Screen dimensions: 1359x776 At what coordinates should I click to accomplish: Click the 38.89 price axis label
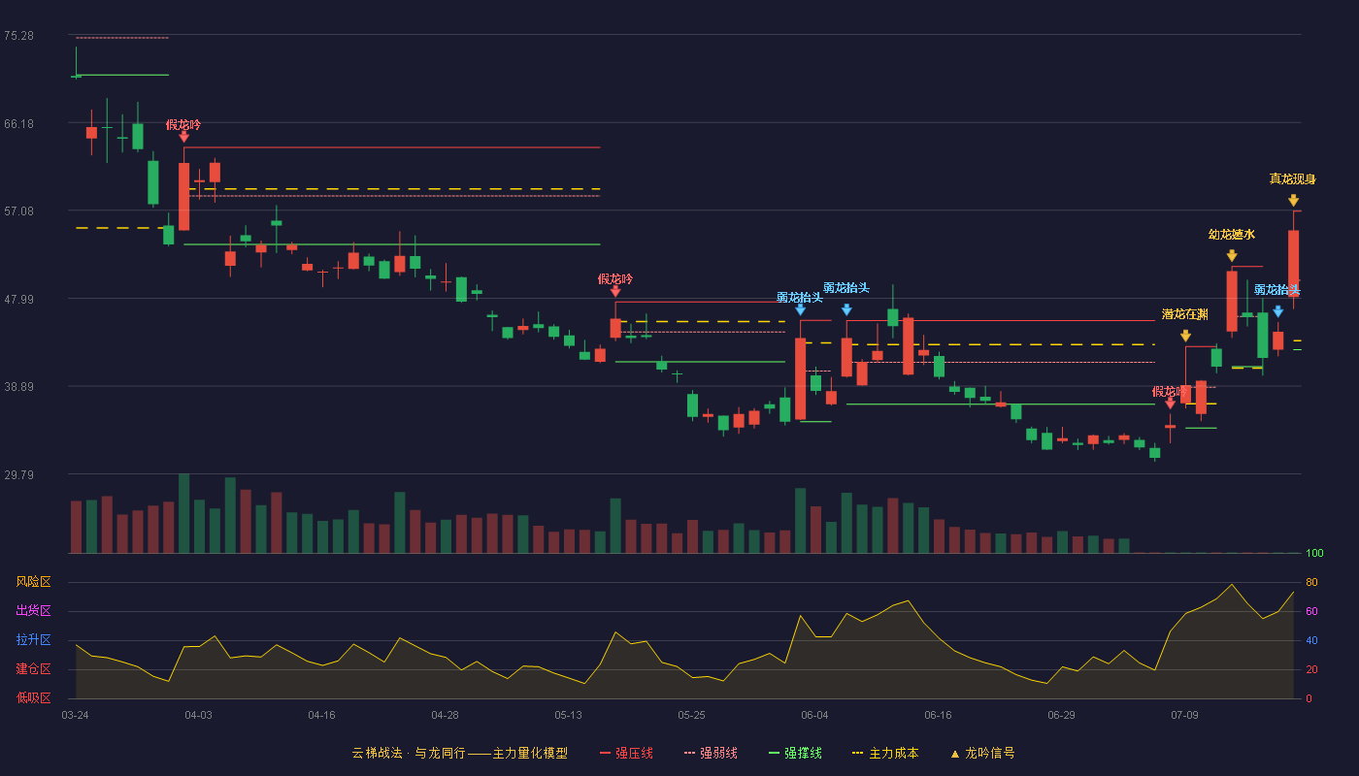18,387
